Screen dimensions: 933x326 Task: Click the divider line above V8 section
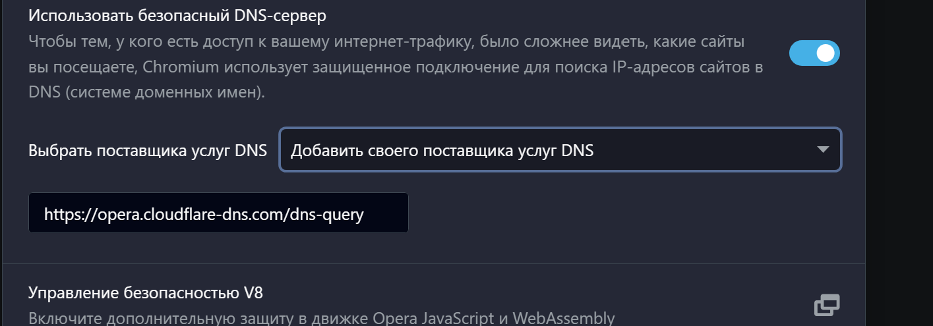tap(433, 264)
